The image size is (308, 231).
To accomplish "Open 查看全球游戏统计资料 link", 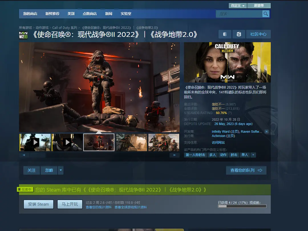I will [131, 207].
